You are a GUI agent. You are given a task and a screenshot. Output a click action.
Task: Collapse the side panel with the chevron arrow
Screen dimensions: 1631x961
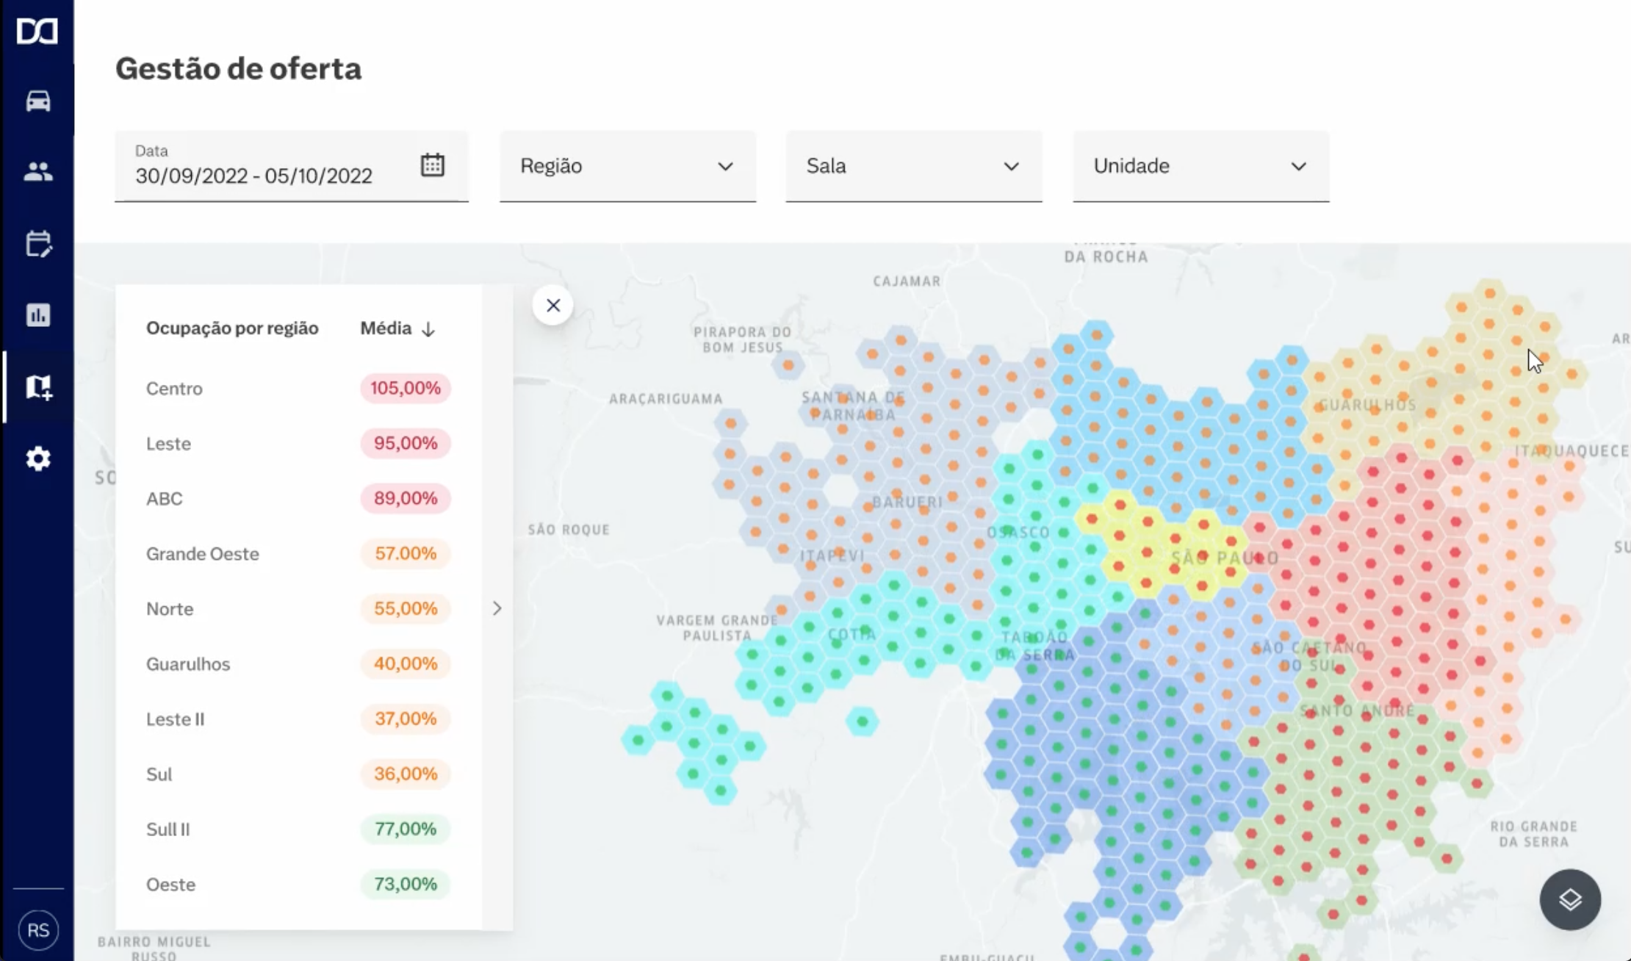click(x=497, y=608)
